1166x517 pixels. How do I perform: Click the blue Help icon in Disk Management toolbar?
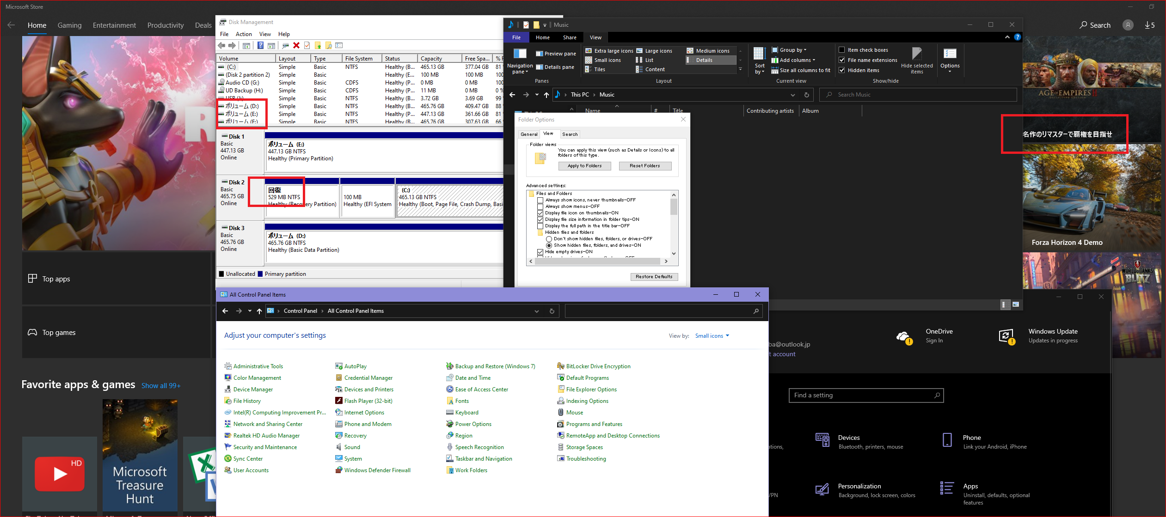pos(260,45)
